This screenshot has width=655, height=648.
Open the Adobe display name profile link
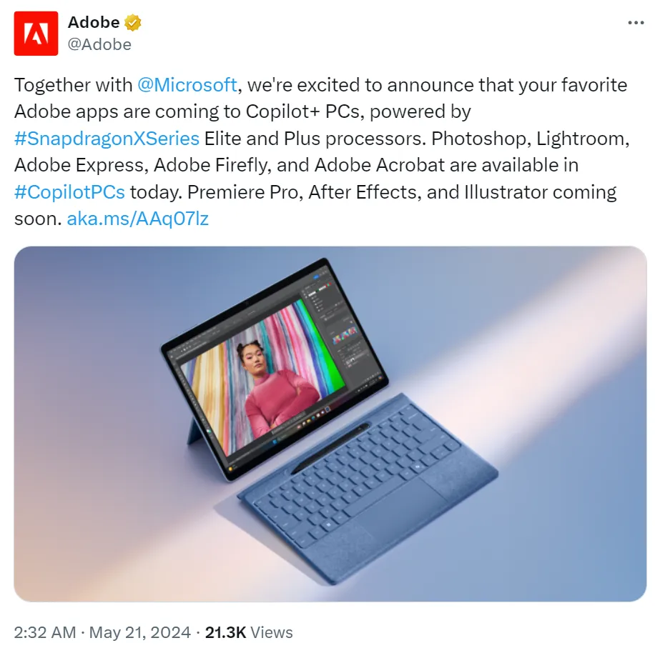(94, 23)
